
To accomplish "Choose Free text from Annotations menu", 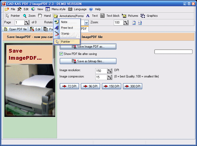I will point(67,28).
